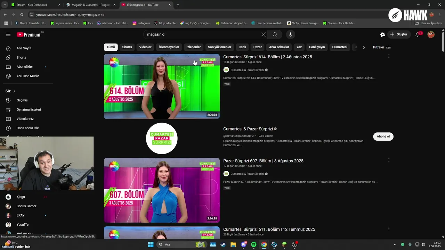Open the account avatar menu
This screenshot has width=445, height=250.
(431, 34)
